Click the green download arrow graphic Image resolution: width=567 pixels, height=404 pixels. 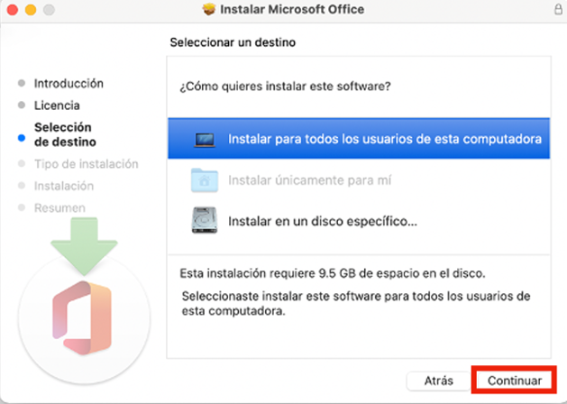[84, 246]
